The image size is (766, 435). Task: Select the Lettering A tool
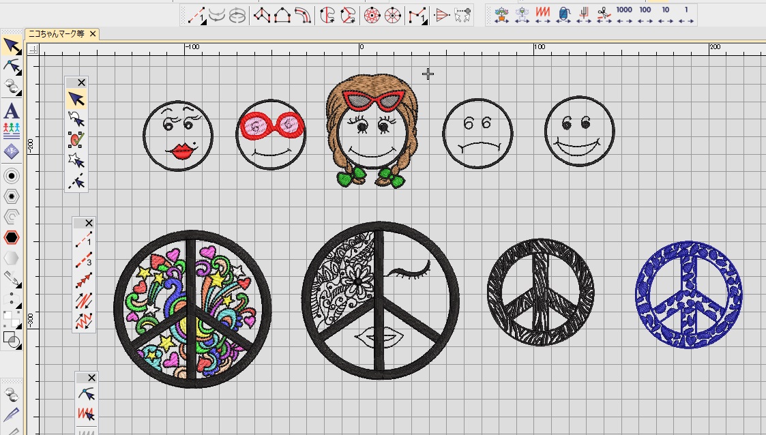point(11,111)
